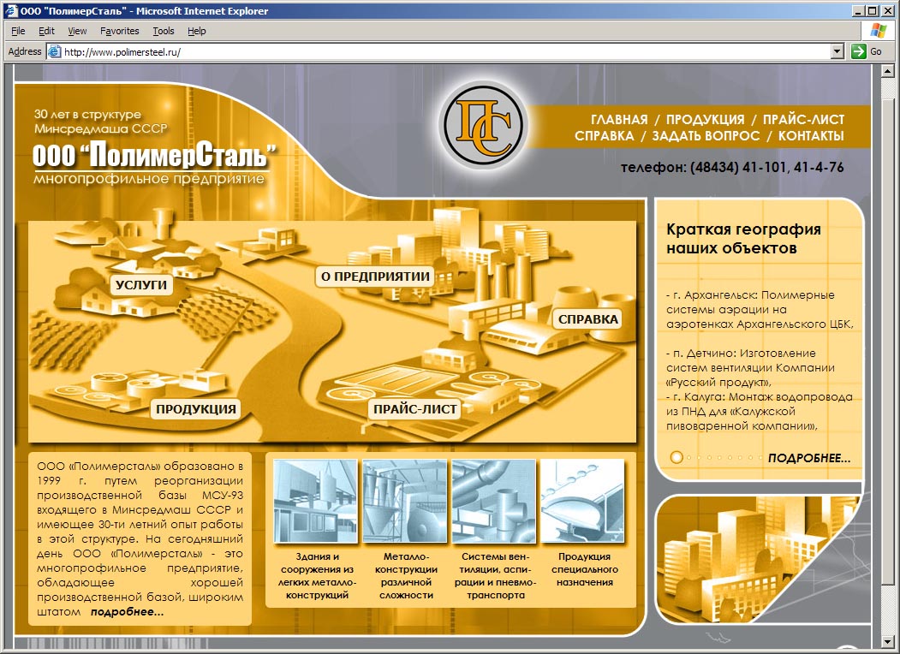
Task: Click caption Системы вентиляции, аспирации и пневмотранспорта
Action: (495, 575)
